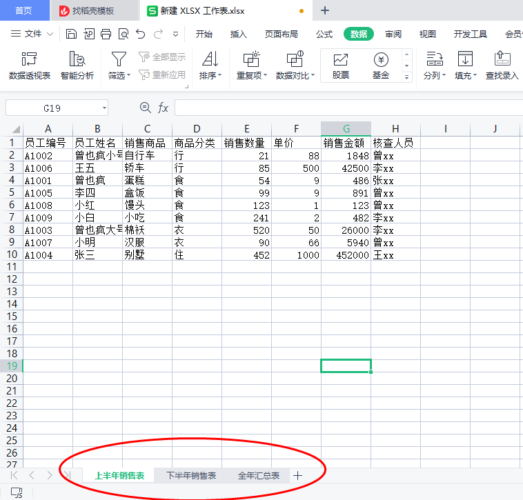Select the 上半年销售表 sheet tab

pos(119,476)
